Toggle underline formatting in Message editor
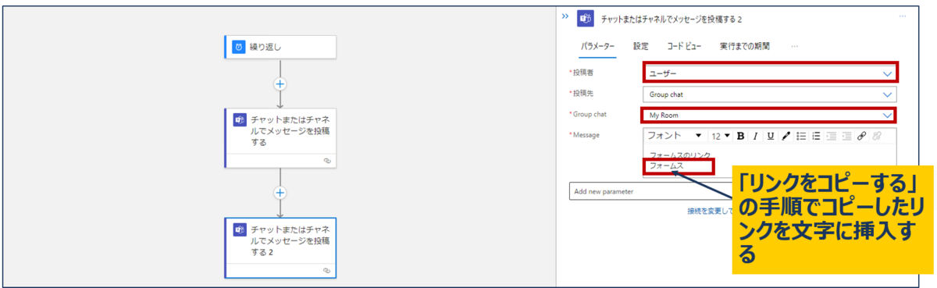 tap(770, 136)
